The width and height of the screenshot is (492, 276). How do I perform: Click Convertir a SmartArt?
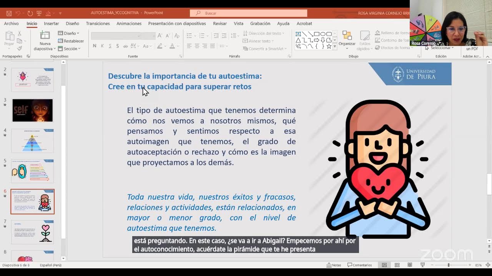(265, 49)
